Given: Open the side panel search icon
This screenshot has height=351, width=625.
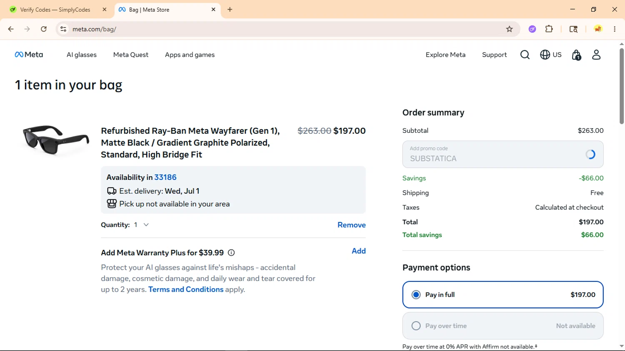Looking at the screenshot, I should click(573, 29).
